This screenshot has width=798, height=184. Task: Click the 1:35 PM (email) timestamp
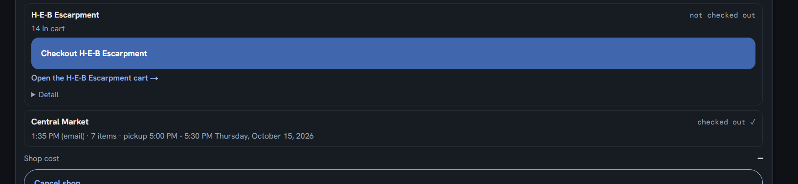58,136
